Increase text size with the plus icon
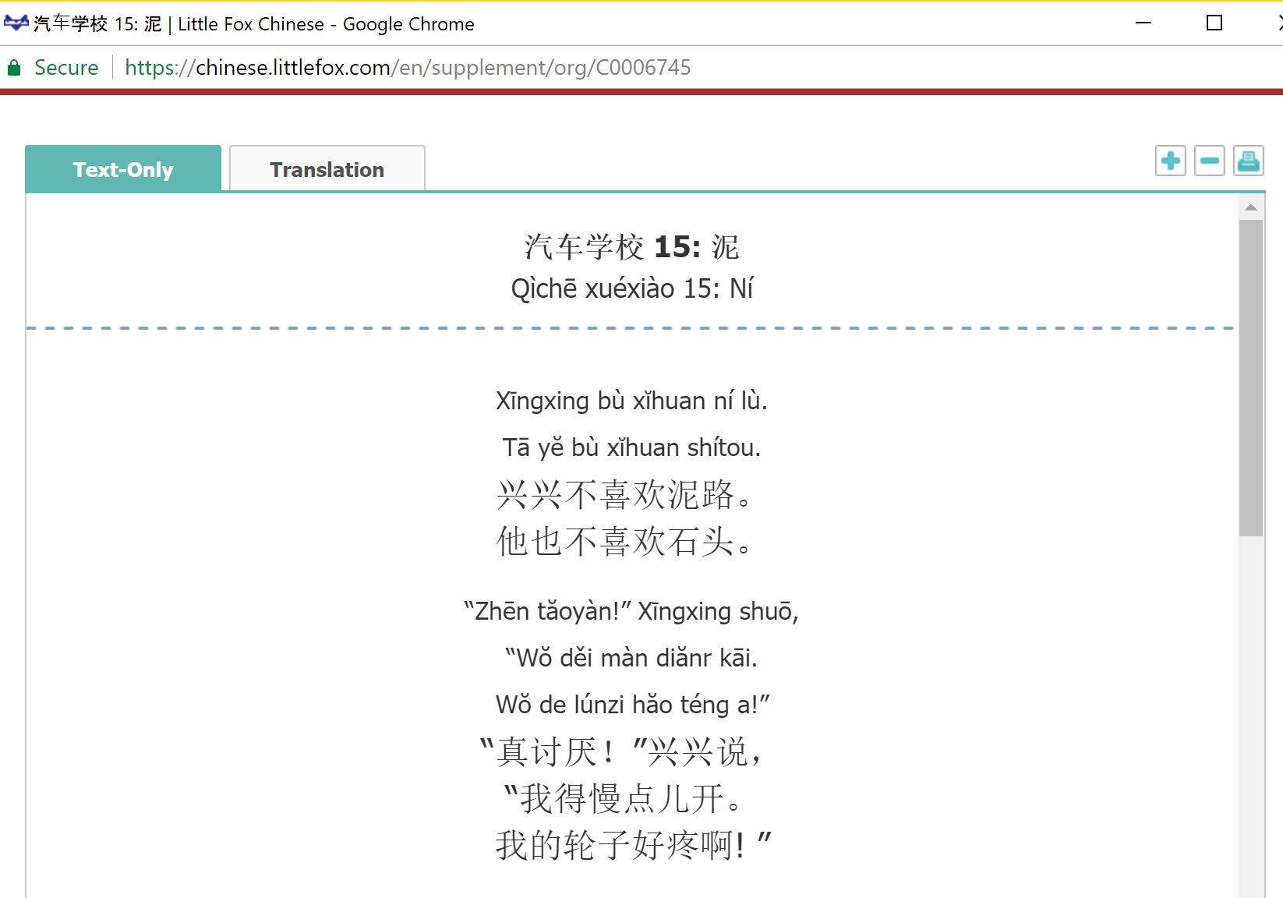Viewport: 1283px width, 898px height. 1170,161
